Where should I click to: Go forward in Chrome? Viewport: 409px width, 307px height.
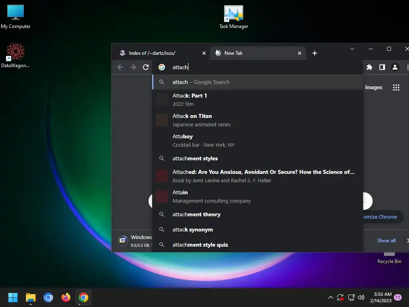tap(133, 67)
